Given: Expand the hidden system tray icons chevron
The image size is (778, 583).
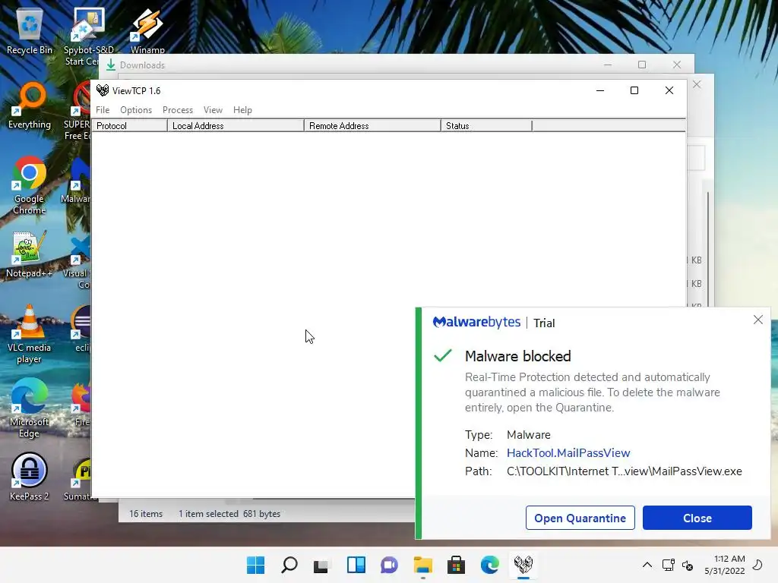Looking at the screenshot, I should click(647, 565).
